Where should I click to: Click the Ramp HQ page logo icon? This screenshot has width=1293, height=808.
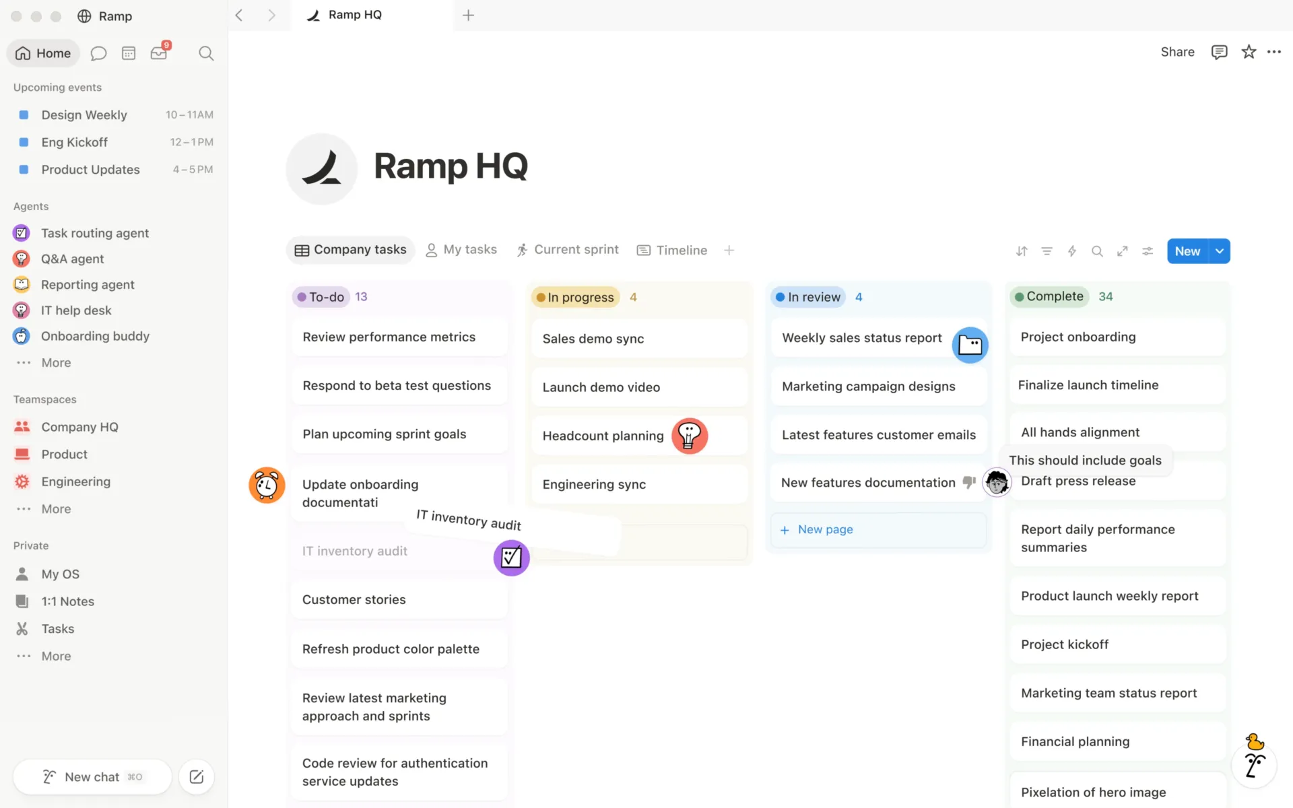tap(322, 169)
